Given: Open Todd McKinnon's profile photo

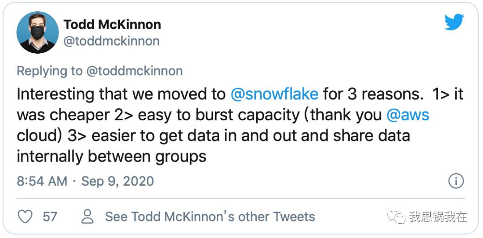Looking at the screenshot, I should [38, 32].
